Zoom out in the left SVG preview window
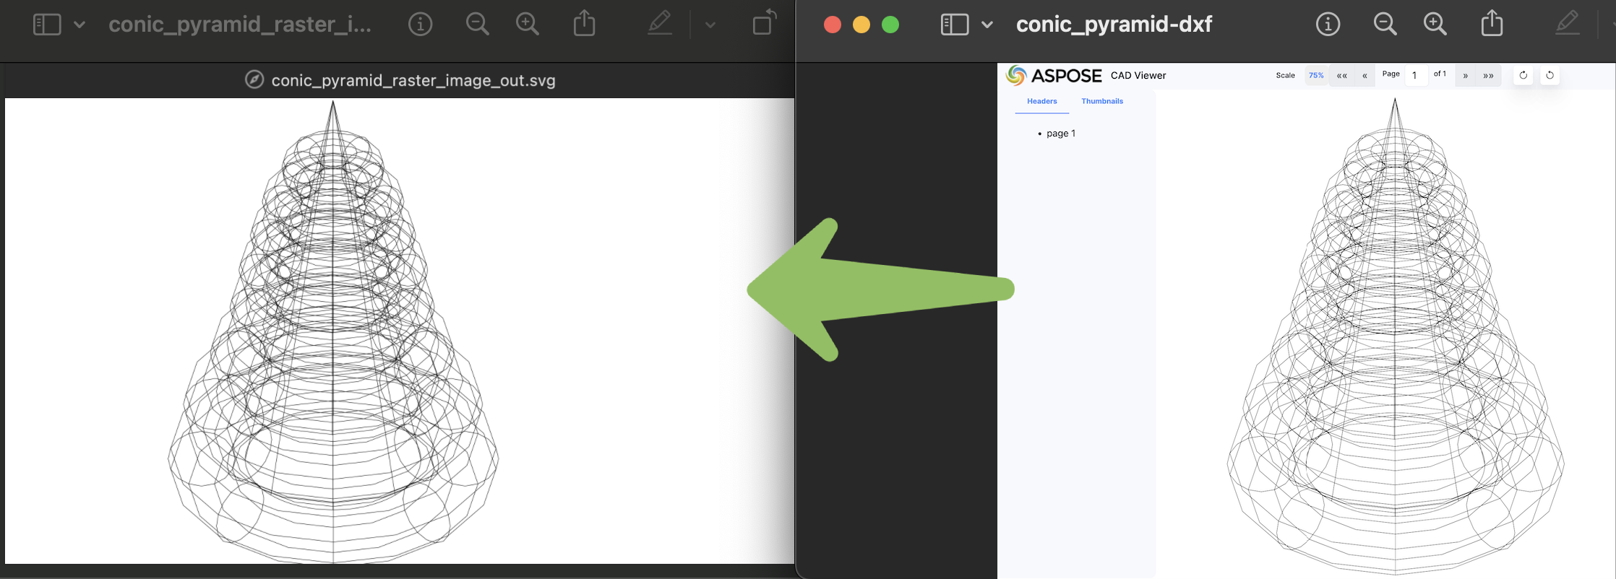This screenshot has width=1616, height=579. coord(477,25)
